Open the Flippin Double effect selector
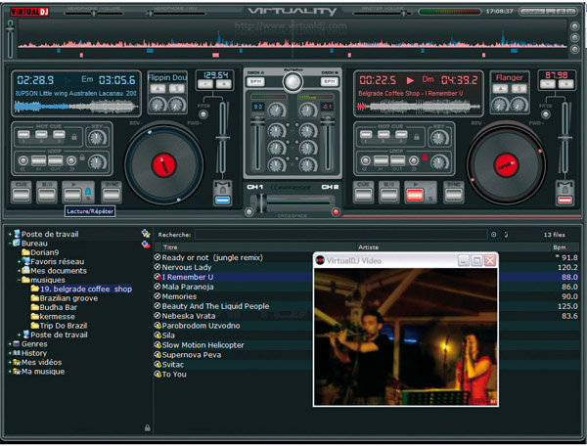This screenshot has height=446, width=587. tap(167, 77)
